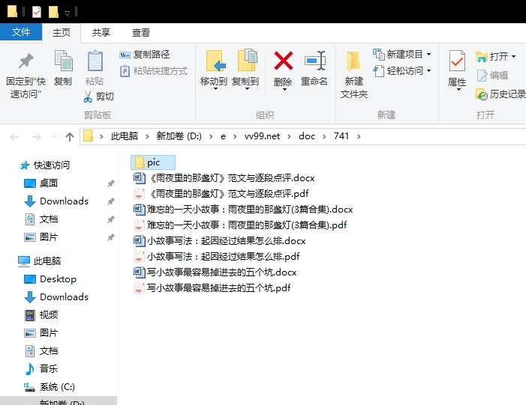
Task: Select 《雨夜里的那盏灯》范文与逐段点评.docx file
Action: point(224,177)
